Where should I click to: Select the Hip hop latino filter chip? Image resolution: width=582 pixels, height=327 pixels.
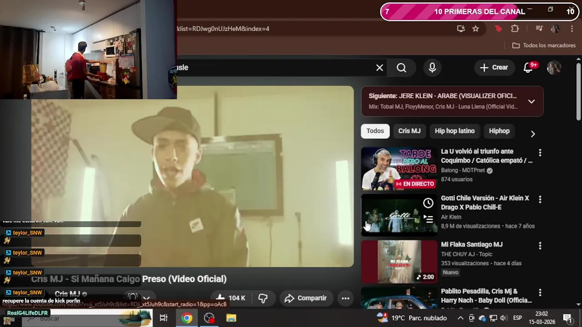point(455,131)
